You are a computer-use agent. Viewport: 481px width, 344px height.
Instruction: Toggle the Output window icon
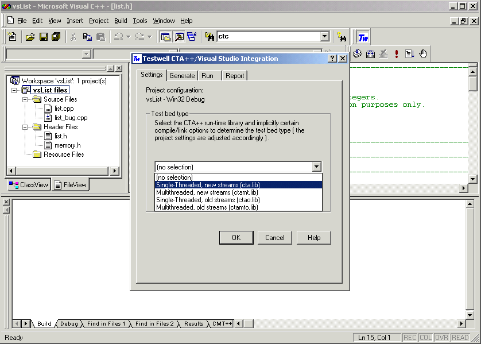[179, 37]
